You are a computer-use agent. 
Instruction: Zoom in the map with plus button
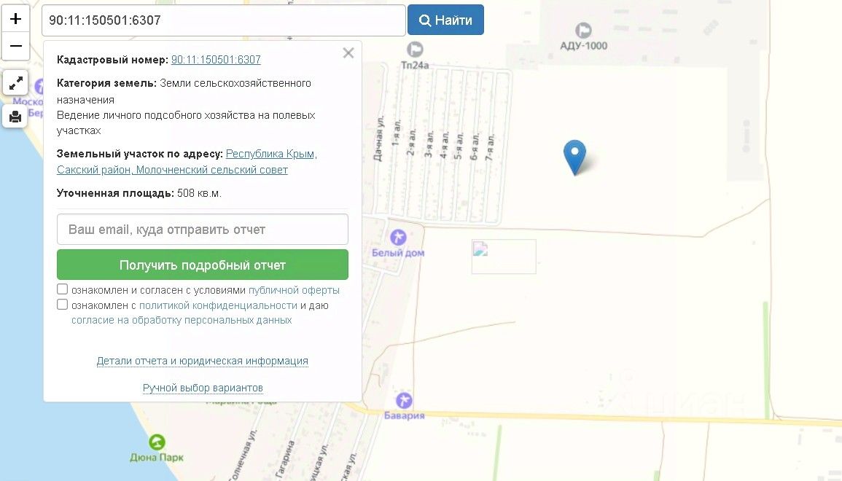[x=15, y=19]
